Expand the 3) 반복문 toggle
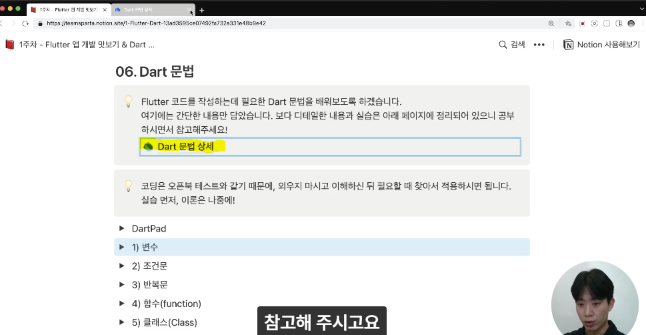The width and height of the screenshot is (646, 335). tap(121, 285)
